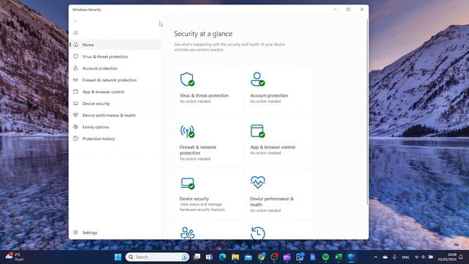
Task: Open the Device security card title
Action: click(x=194, y=199)
